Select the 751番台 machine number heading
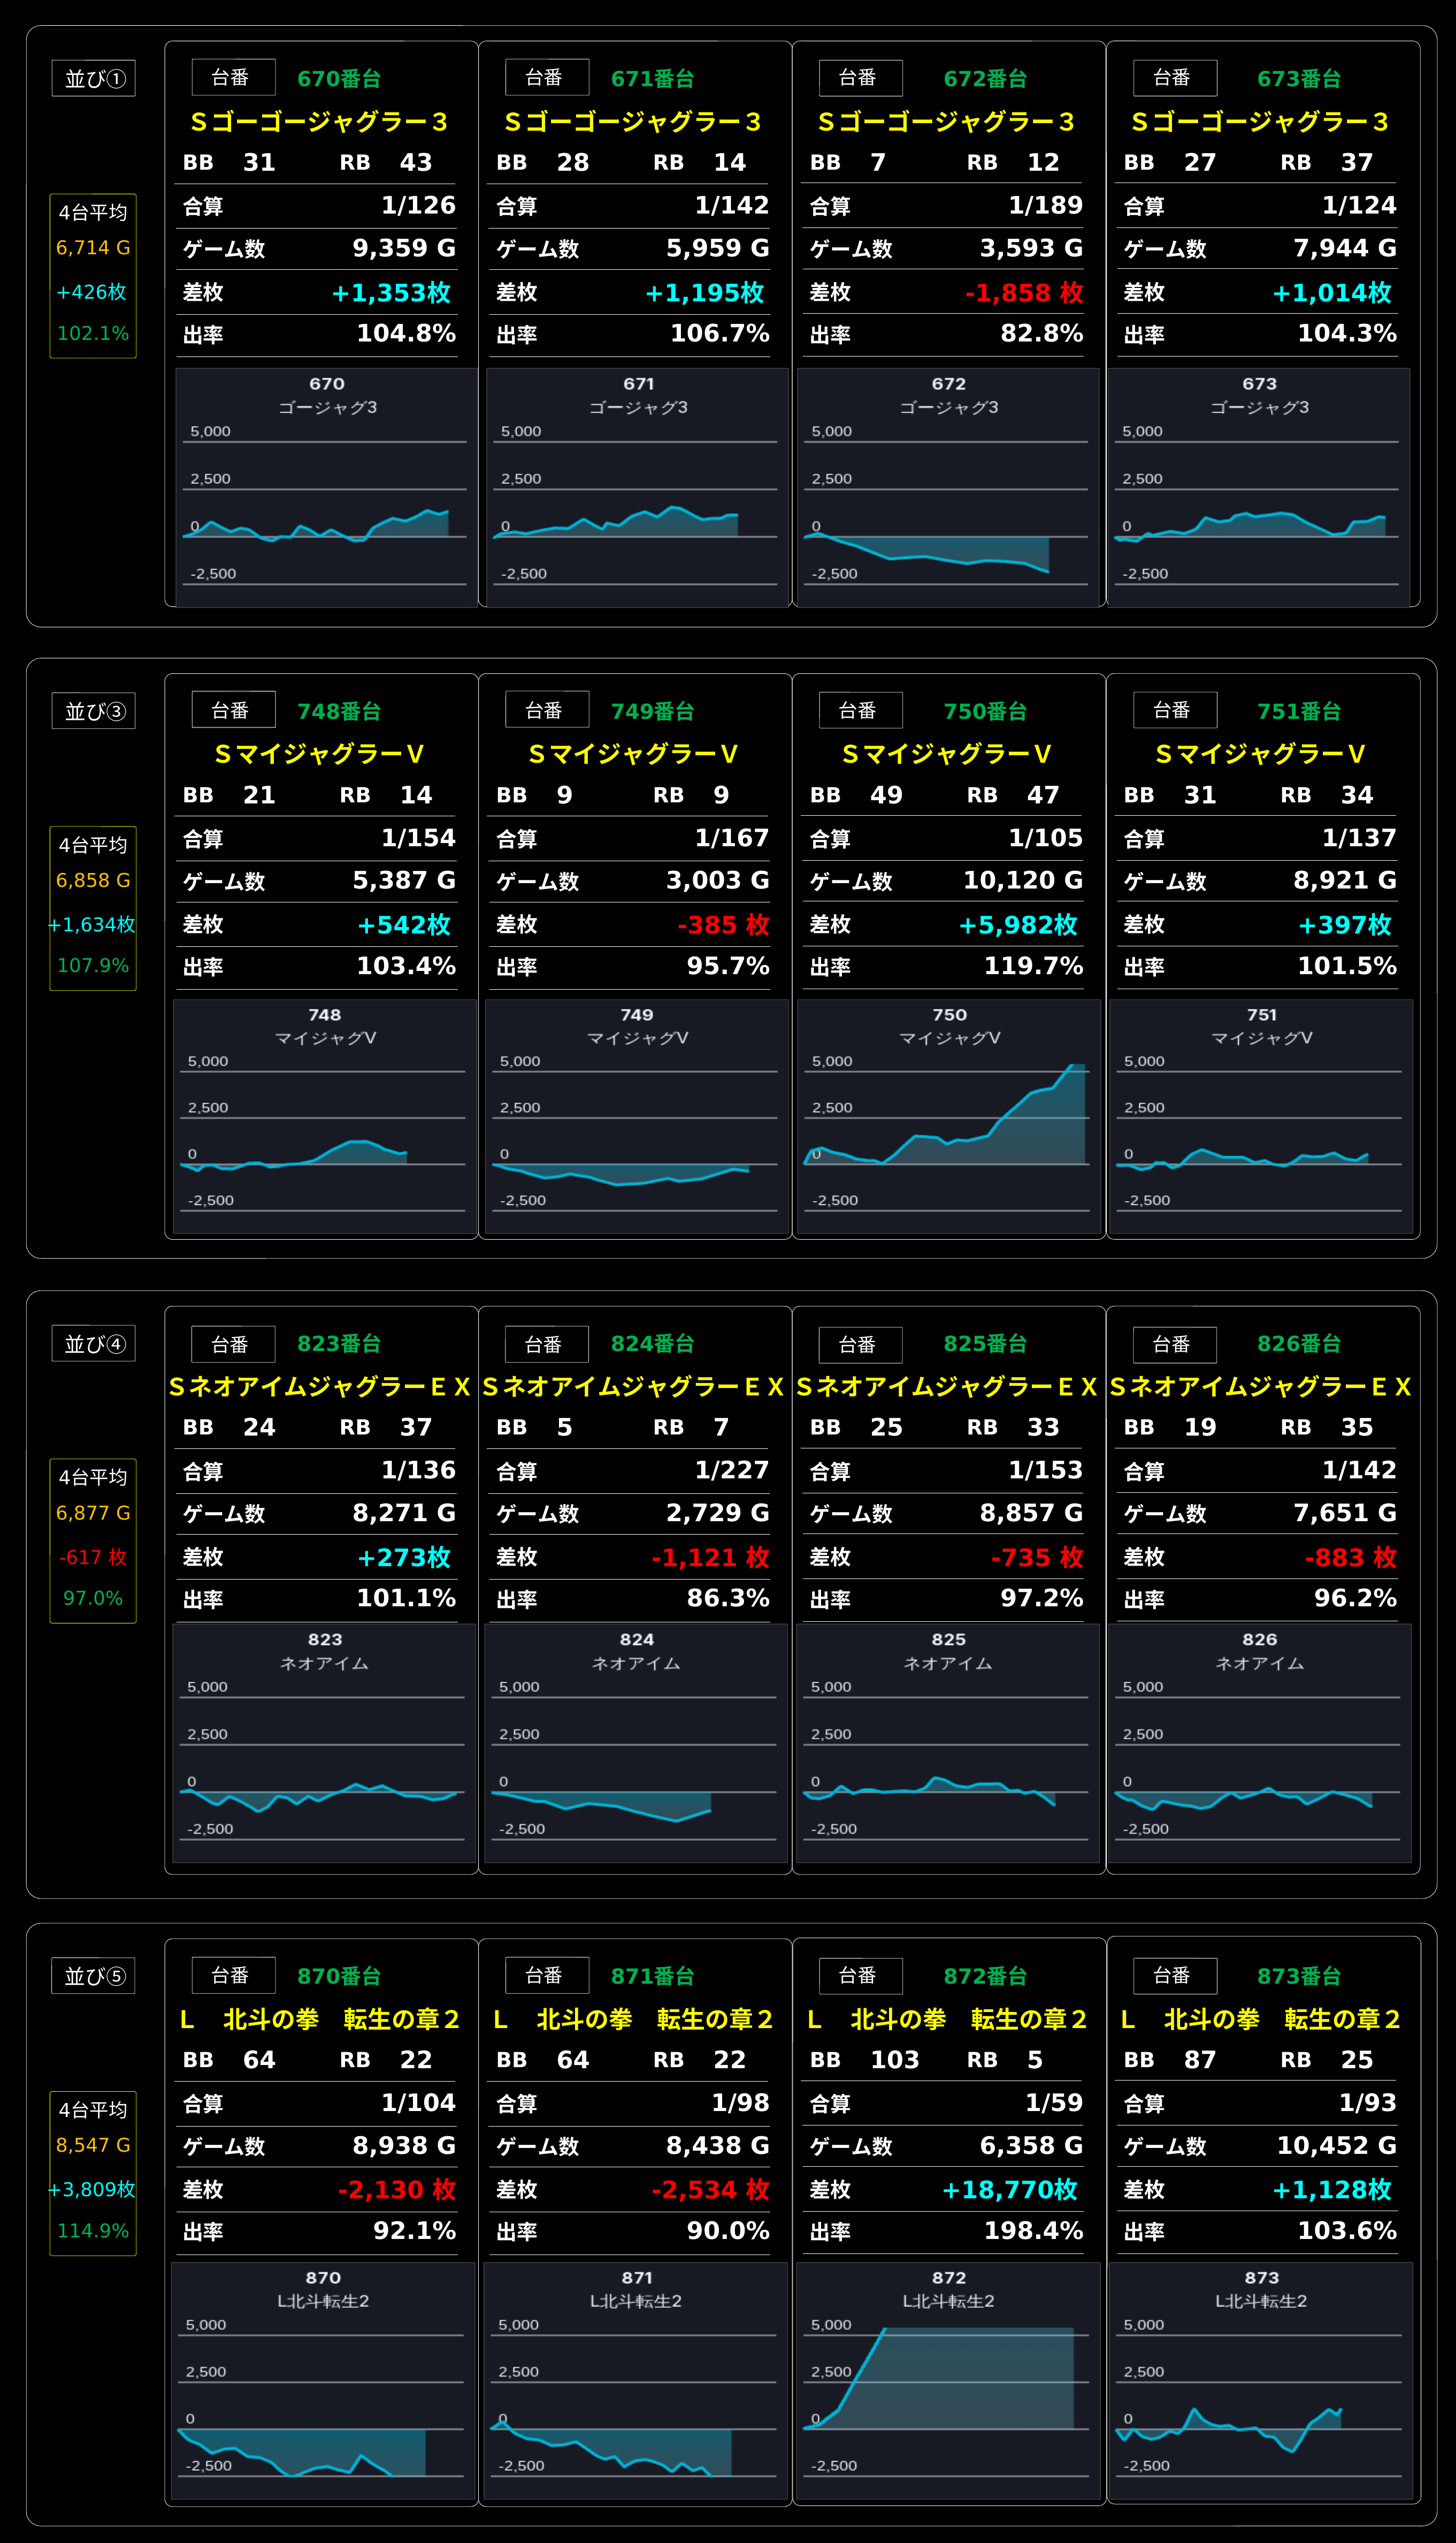This screenshot has width=1456, height=2543. coord(1299,711)
